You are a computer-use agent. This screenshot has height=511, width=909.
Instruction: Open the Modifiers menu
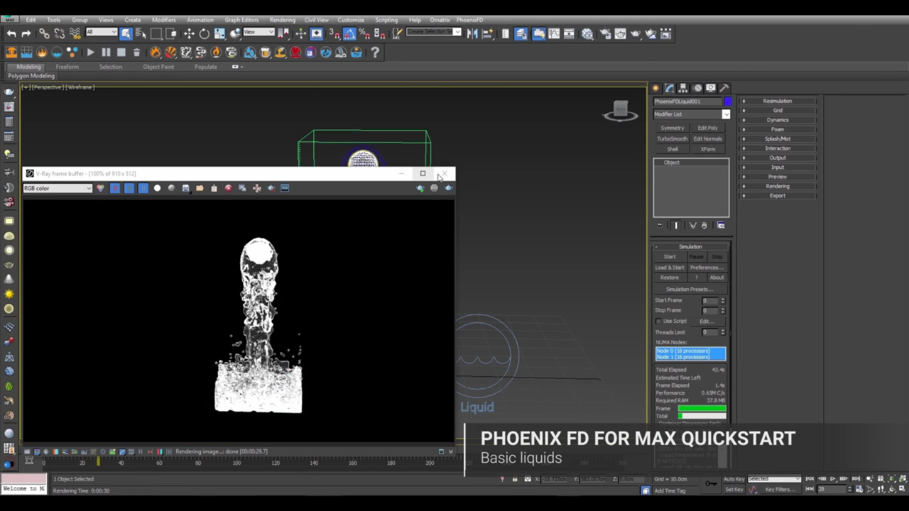(164, 20)
